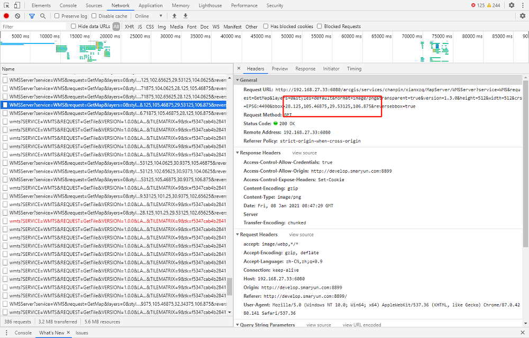Image resolution: width=529 pixels, height=338 pixels.
Task: Open the Application panel
Action: tap(150, 5)
